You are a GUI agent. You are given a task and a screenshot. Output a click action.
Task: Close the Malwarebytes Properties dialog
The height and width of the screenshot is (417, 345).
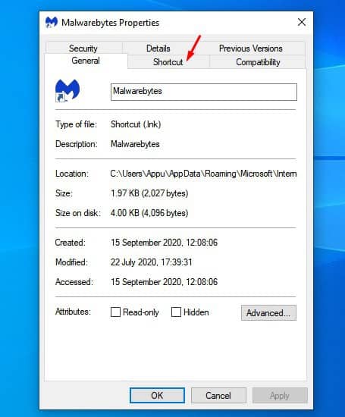(x=302, y=22)
